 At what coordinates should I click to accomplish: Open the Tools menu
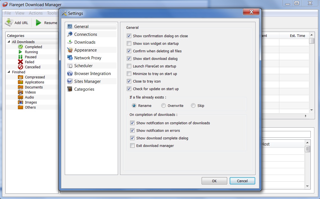click(52, 13)
